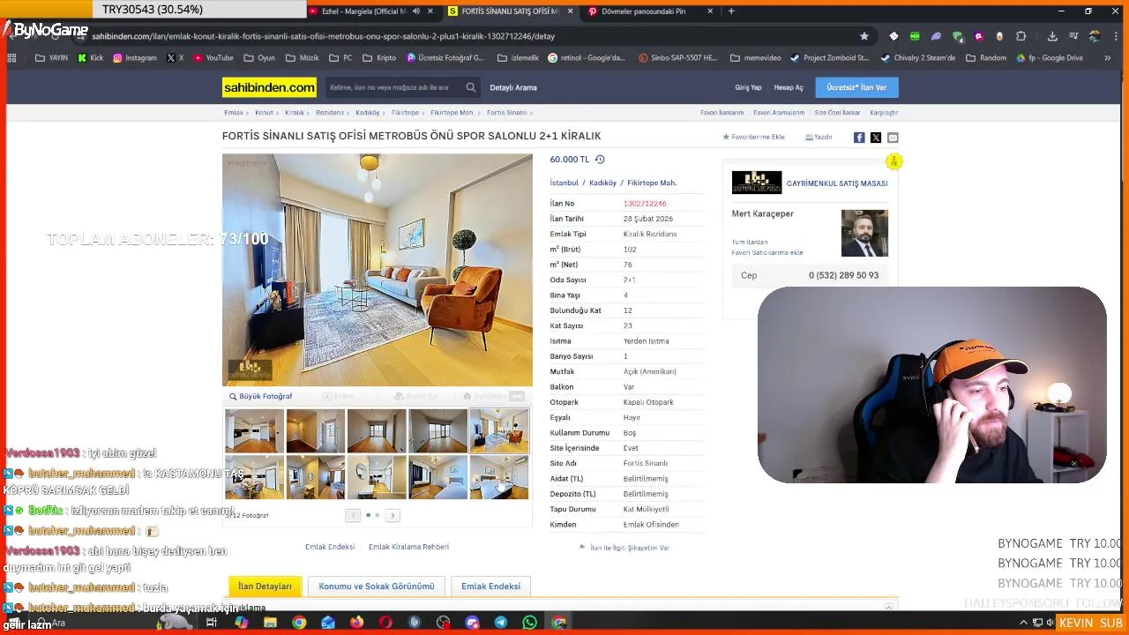This screenshot has width=1129, height=635.
Task: Open the browser downloads icon
Action: [1052, 36]
